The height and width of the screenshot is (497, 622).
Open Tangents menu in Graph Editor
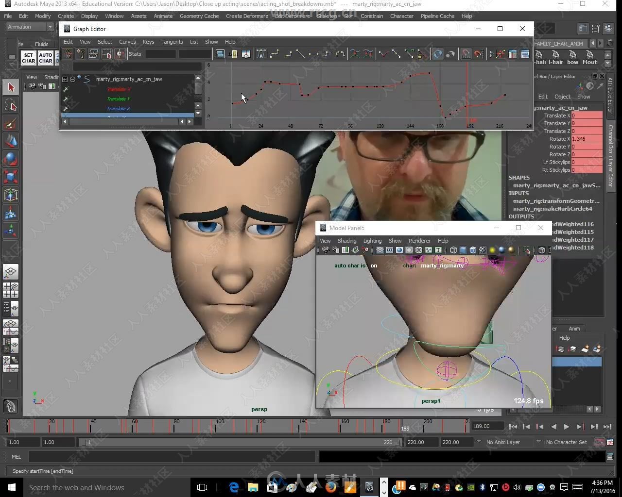click(x=172, y=42)
